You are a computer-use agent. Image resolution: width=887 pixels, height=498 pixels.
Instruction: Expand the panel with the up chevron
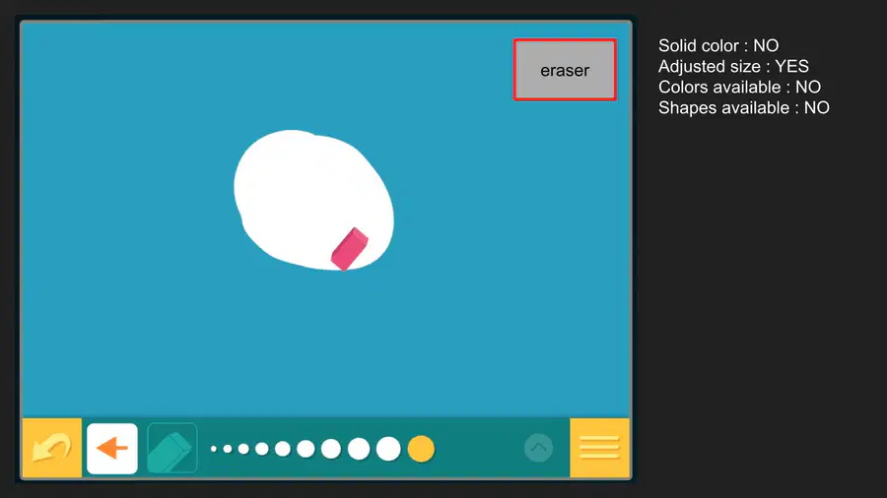coord(538,449)
